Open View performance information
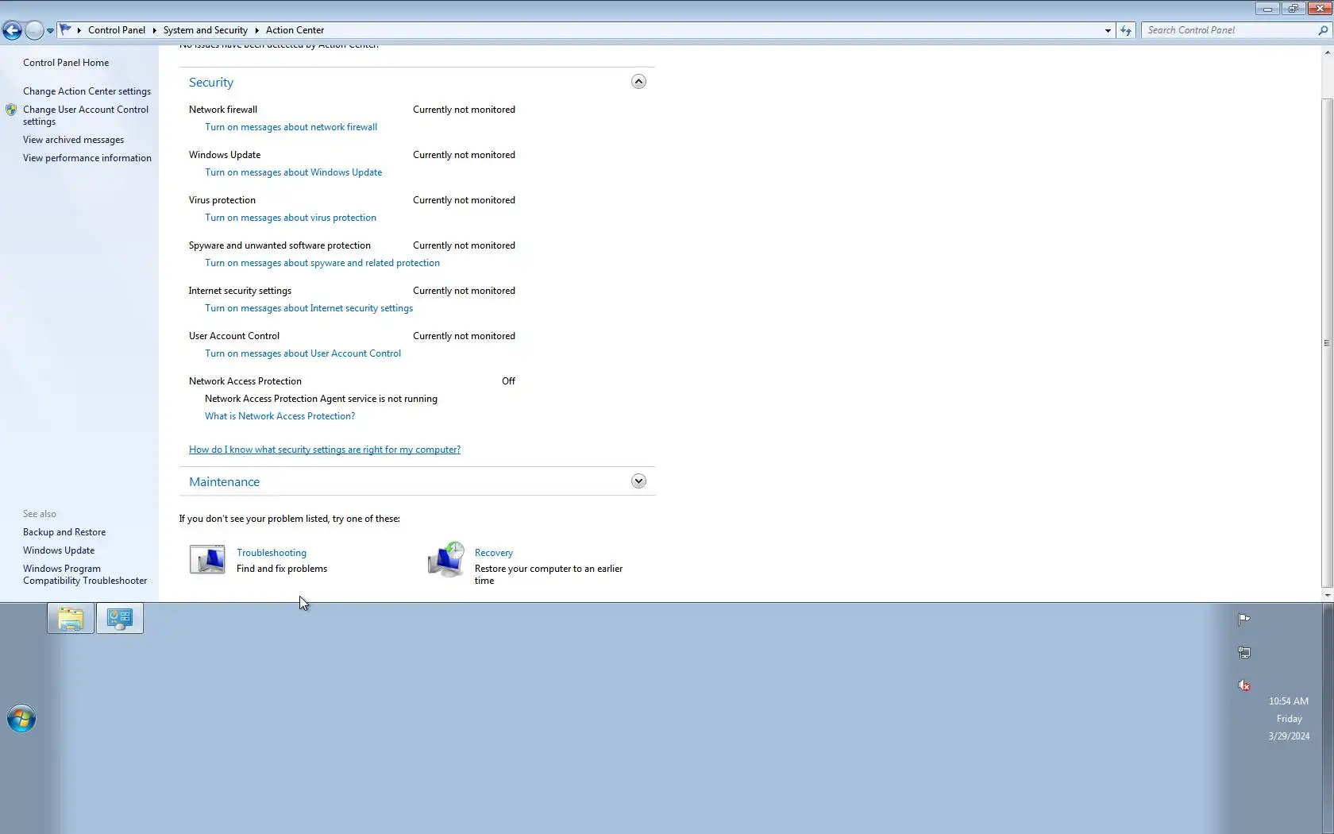 (x=87, y=158)
